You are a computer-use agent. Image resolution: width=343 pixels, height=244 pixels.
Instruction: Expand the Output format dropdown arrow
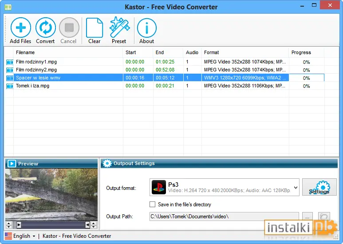pyautogui.click(x=296, y=188)
